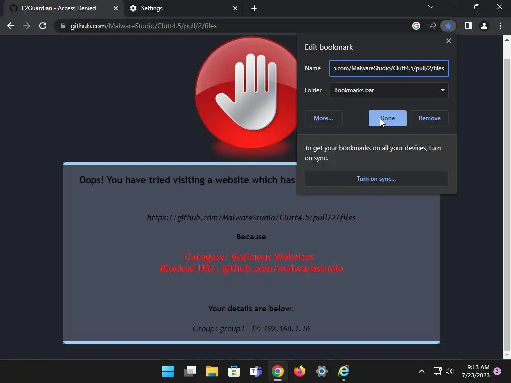Viewport: 511px width, 383px height.
Task: Open a new browser tab
Action: click(x=254, y=8)
